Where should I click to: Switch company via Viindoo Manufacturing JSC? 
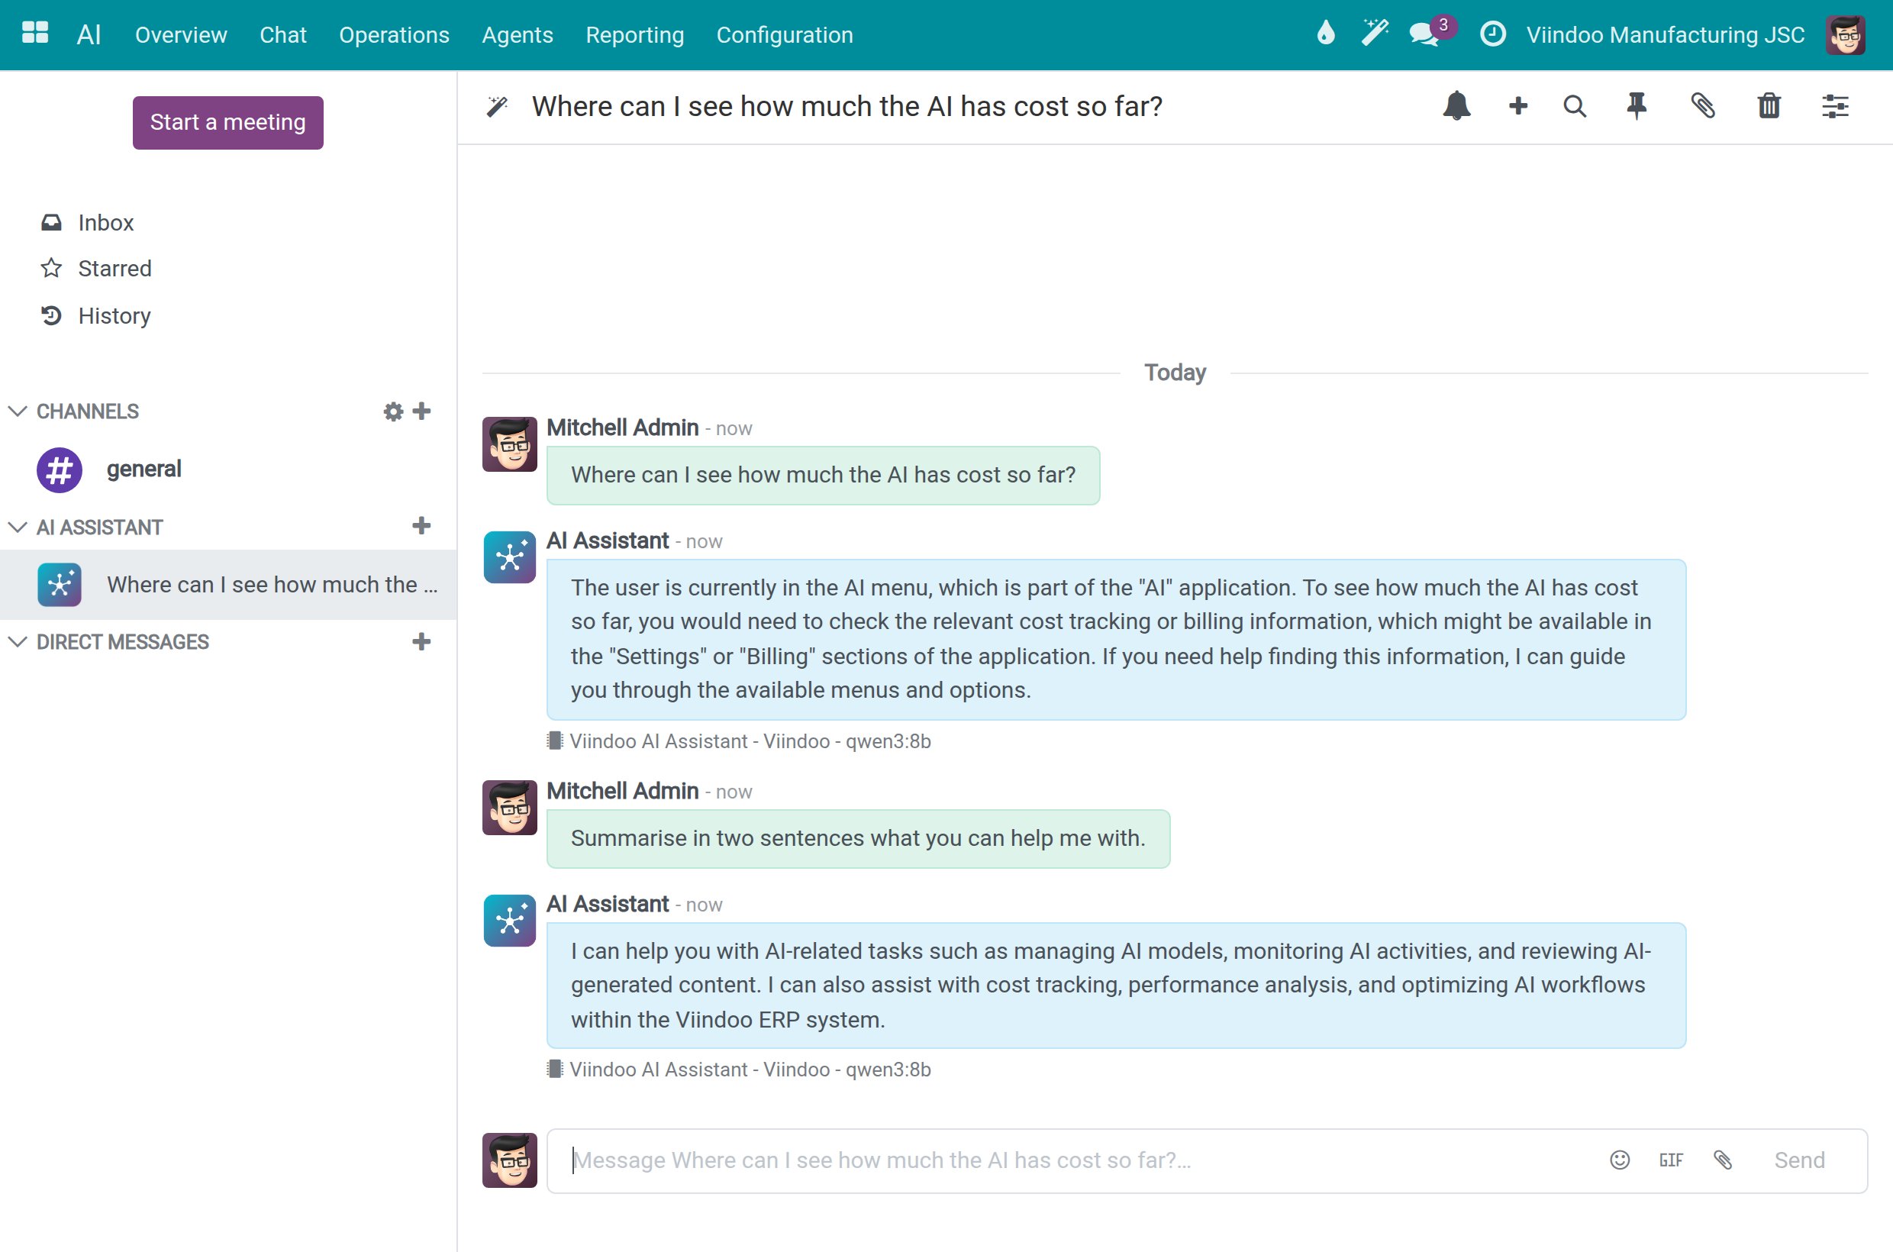tap(1666, 35)
